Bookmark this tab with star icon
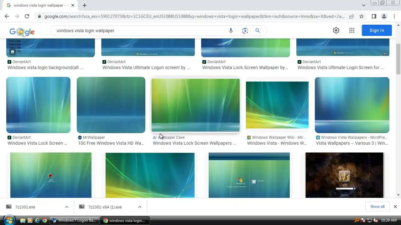This screenshot has width=401, height=225. tap(362, 16)
